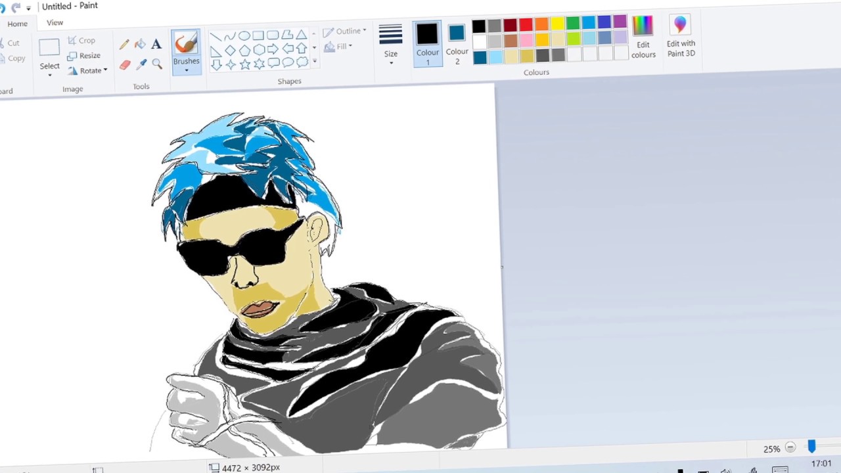Click the zoom out minus button

(790, 447)
